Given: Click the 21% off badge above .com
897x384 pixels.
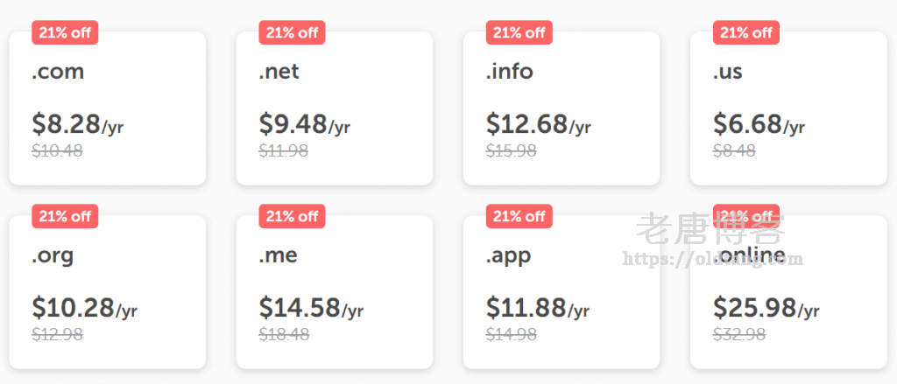Looking at the screenshot, I should 65,32.
